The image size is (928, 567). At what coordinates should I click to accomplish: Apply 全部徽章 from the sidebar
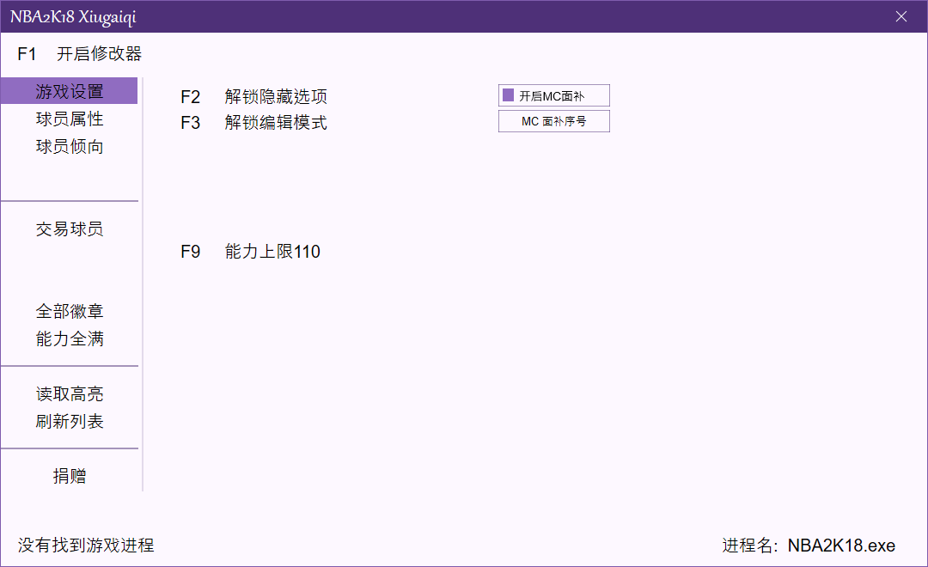pyautogui.click(x=70, y=312)
